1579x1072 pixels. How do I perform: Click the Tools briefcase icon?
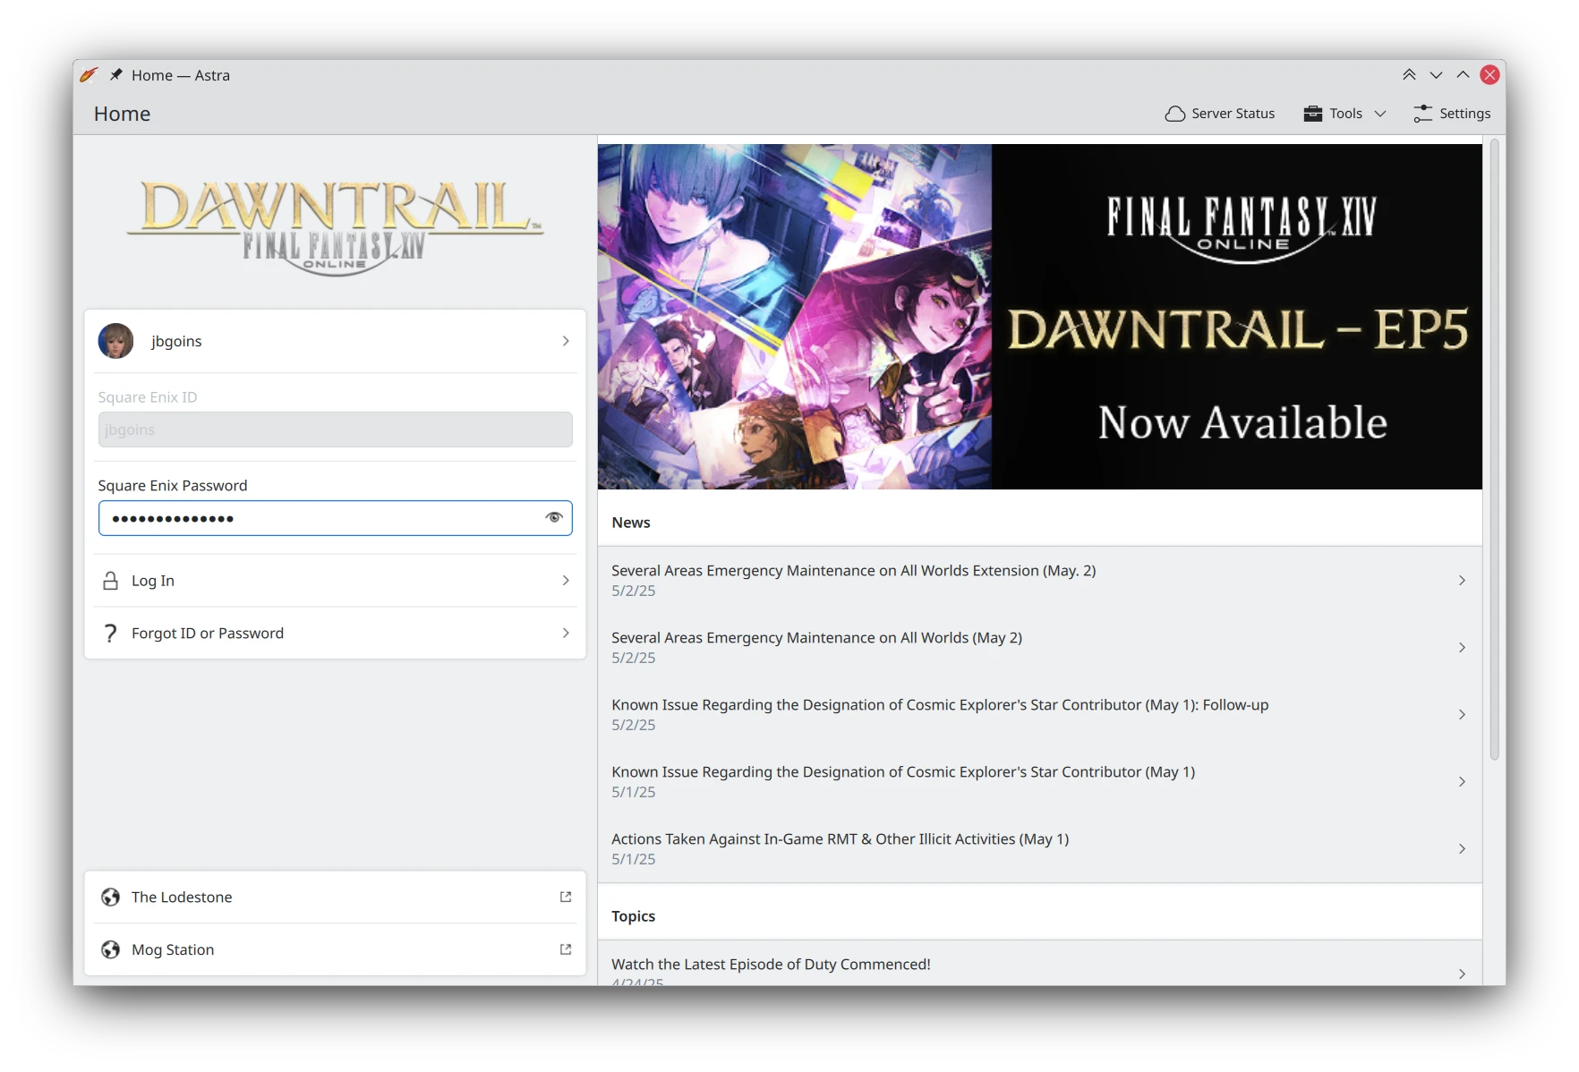pyautogui.click(x=1313, y=114)
